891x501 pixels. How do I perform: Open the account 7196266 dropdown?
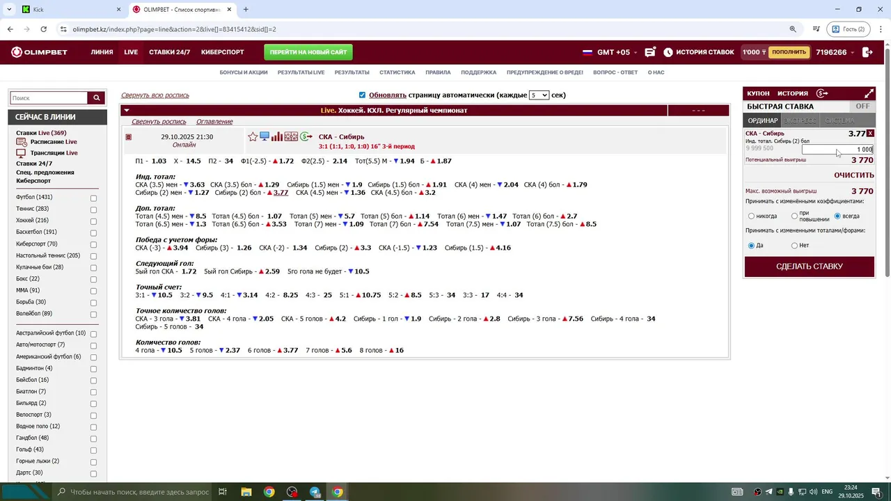pos(835,52)
